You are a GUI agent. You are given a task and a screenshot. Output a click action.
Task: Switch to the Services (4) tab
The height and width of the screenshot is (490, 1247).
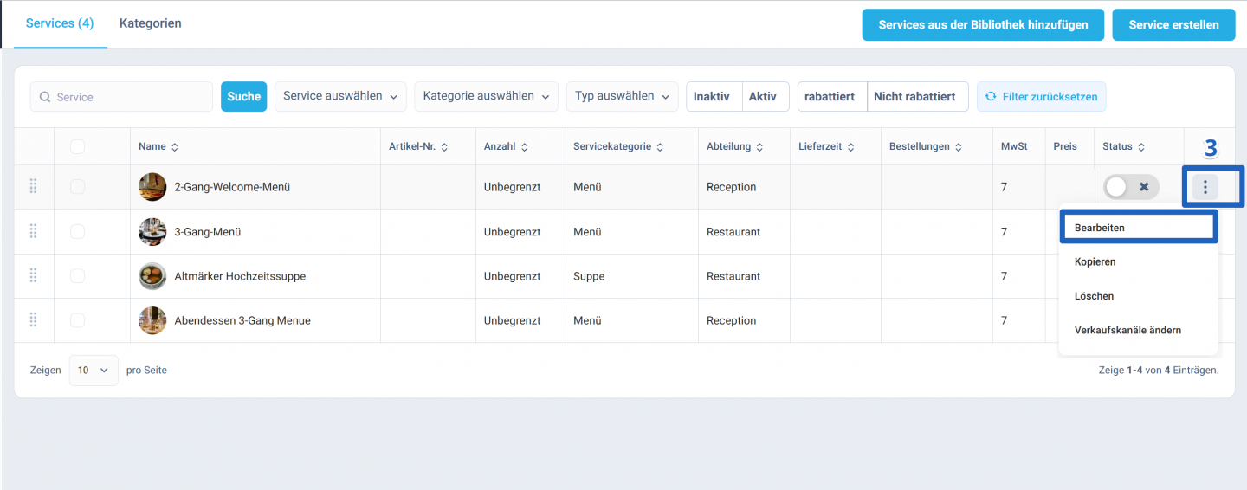pos(60,23)
